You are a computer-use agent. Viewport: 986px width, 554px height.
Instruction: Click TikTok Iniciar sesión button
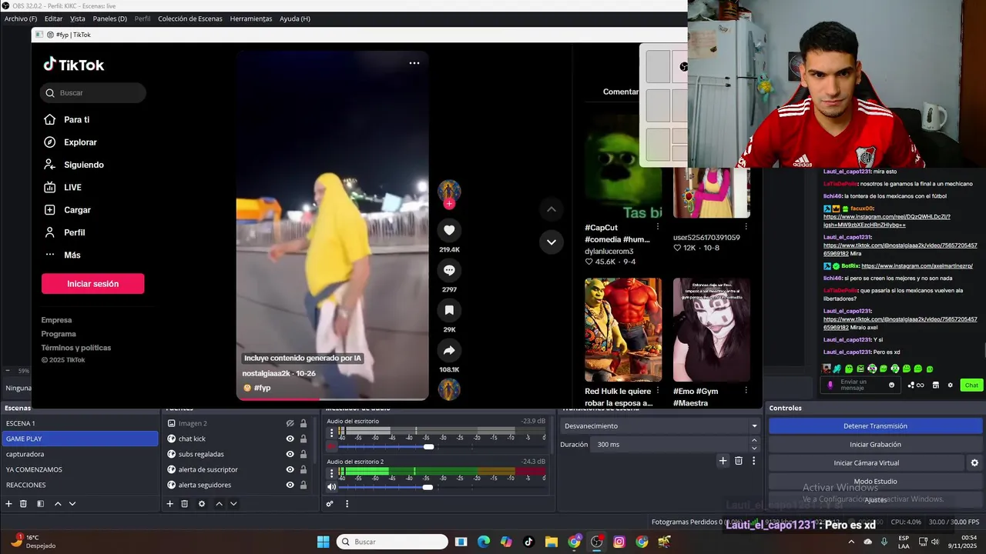tap(92, 284)
